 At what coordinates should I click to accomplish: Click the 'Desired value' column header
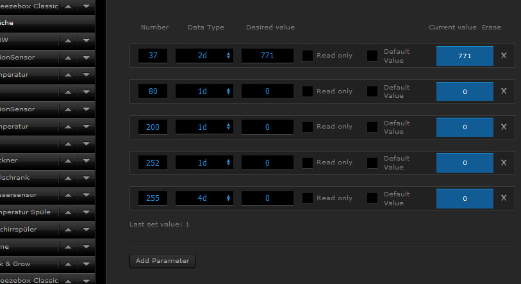[270, 28]
